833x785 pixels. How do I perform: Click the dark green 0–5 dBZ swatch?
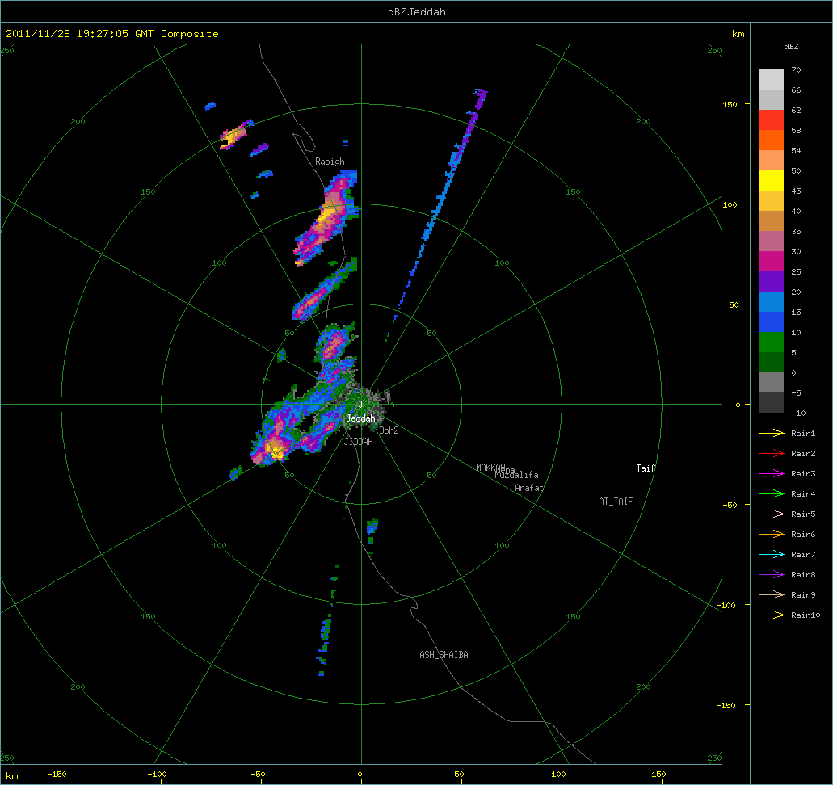[x=772, y=363]
